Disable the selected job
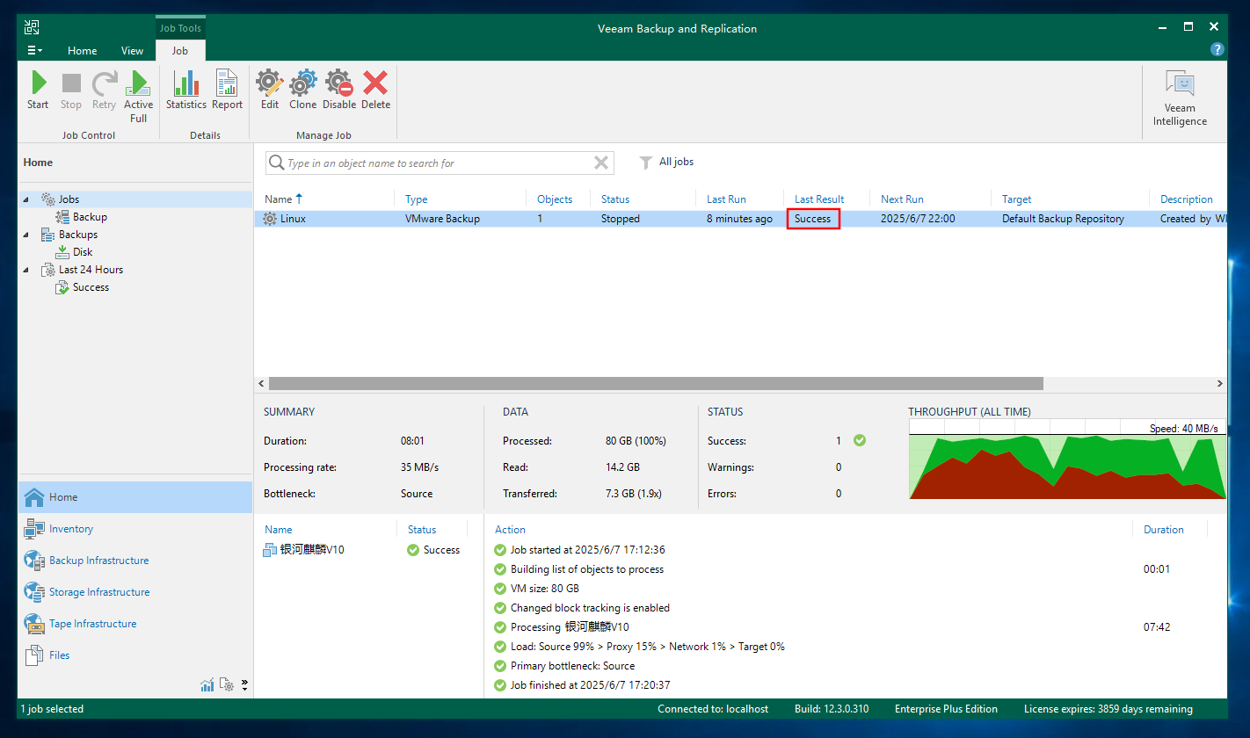The height and width of the screenshot is (738, 1250). tap(339, 90)
